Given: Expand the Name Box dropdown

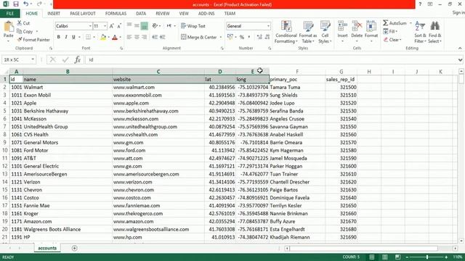Looking at the screenshot, I should [x=32, y=59].
